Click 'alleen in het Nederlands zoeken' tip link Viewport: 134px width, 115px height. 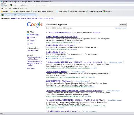[60, 32]
